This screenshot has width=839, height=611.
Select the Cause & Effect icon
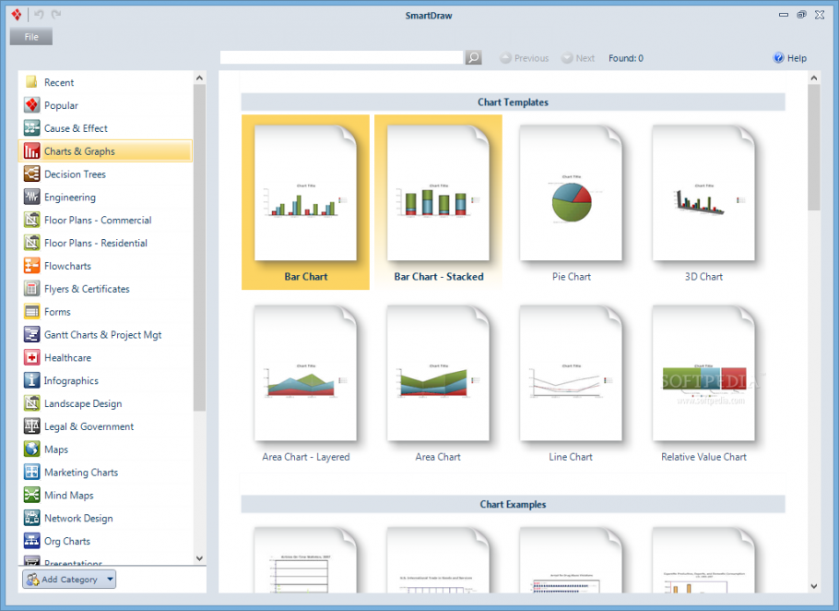click(31, 128)
